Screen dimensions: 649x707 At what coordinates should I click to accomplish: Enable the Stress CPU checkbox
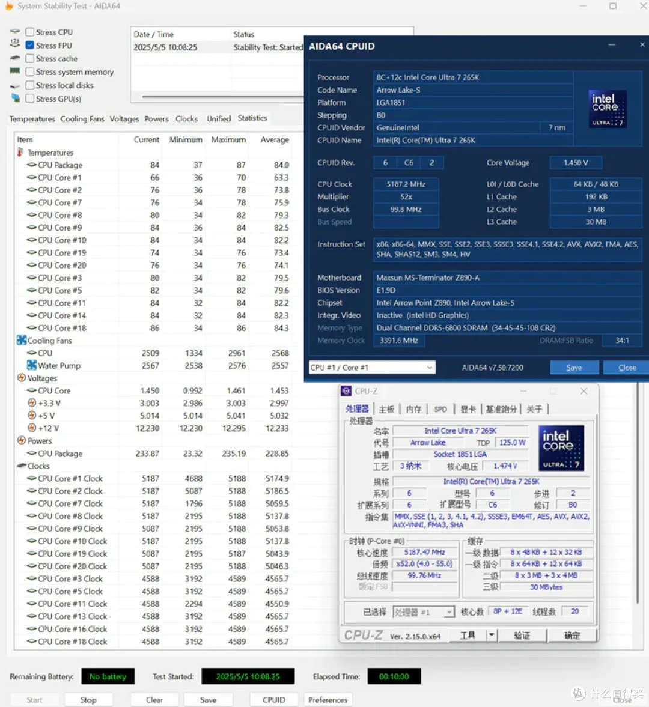pyautogui.click(x=30, y=32)
